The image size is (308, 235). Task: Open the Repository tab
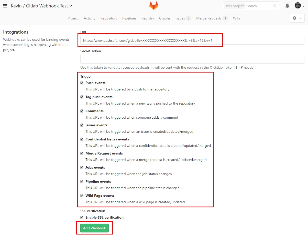[109, 18]
